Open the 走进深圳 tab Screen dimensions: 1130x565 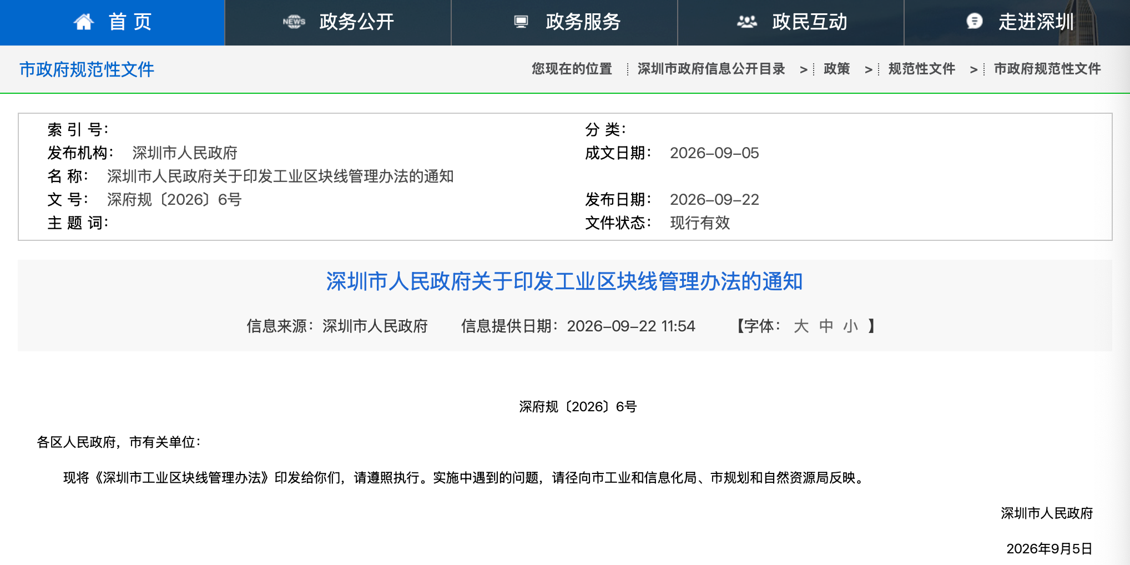[1017, 22]
